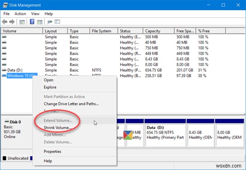Select the Windows 10 (C:) volume drive icon
246x170 pixels.
point(4,76)
